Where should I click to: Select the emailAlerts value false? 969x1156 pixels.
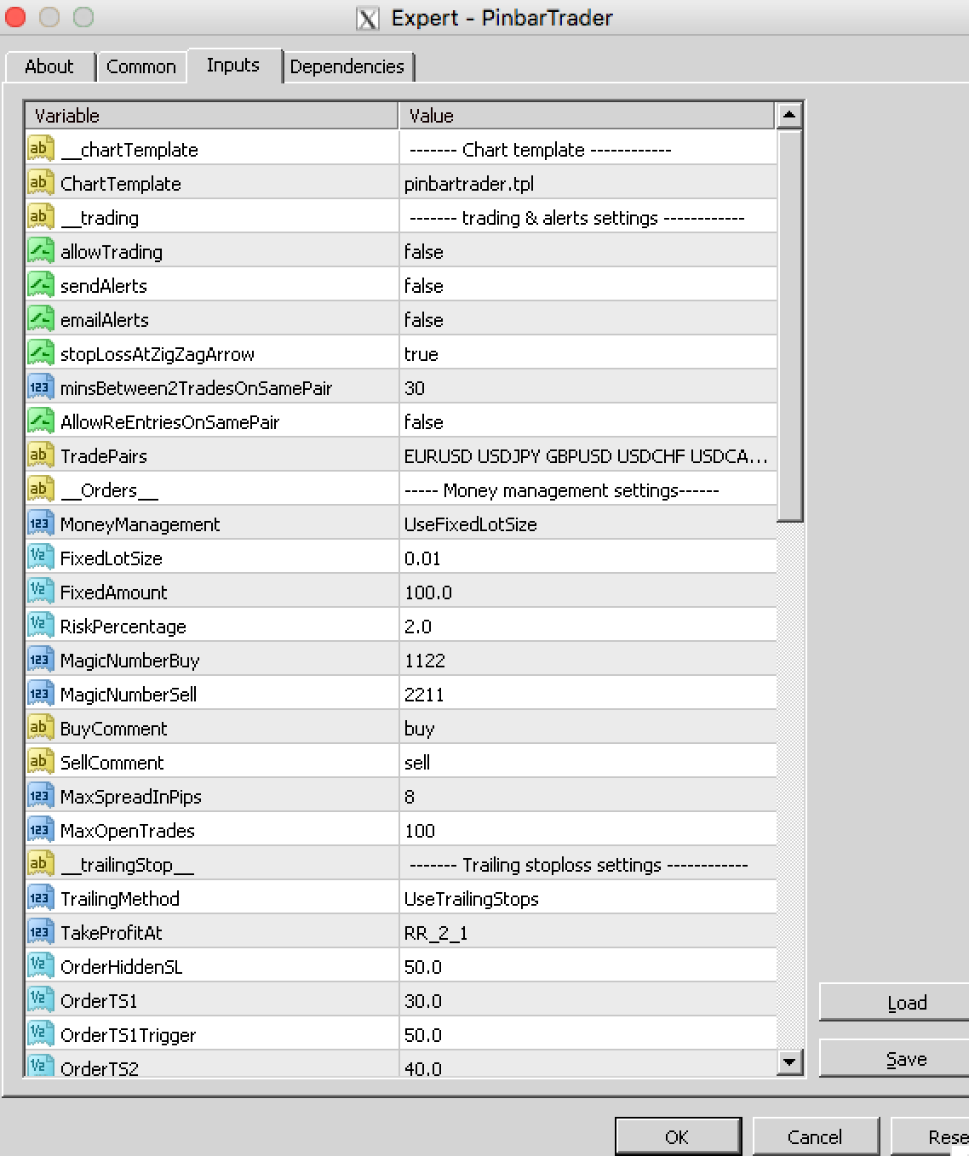tap(588, 319)
